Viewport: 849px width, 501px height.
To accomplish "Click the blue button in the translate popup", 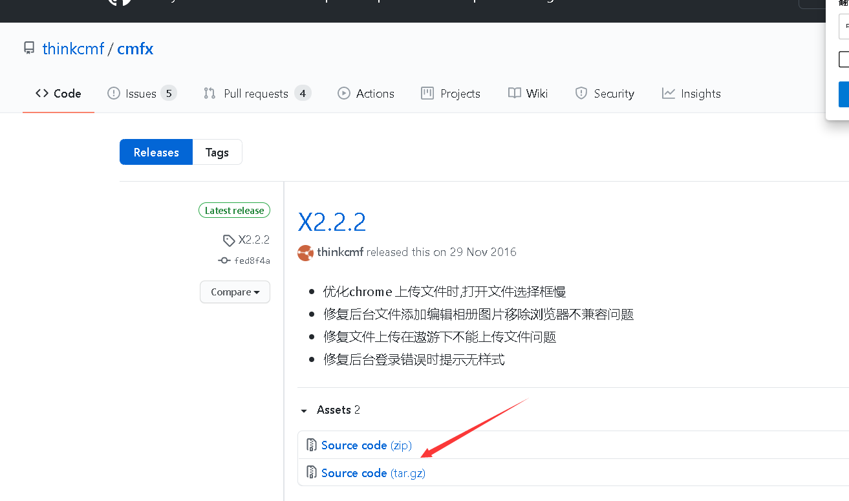I will coord(844,94).
